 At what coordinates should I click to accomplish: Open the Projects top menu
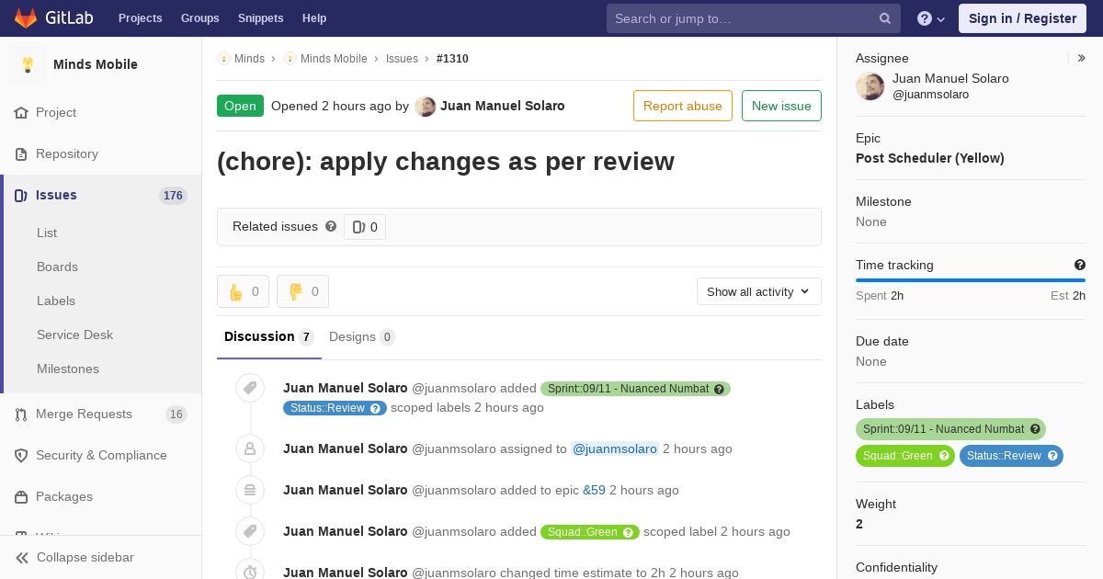tap(141, 18)
